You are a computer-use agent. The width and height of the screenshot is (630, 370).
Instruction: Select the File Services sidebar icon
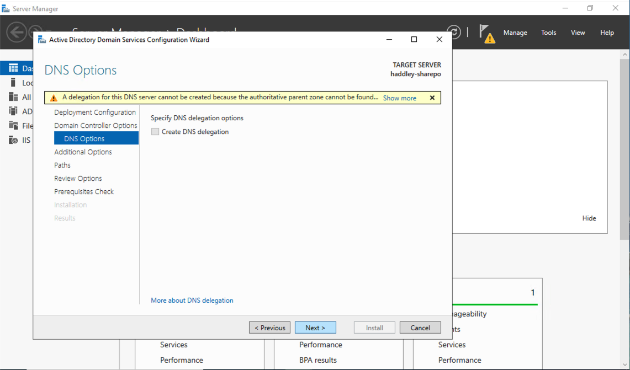coord(13,126)
